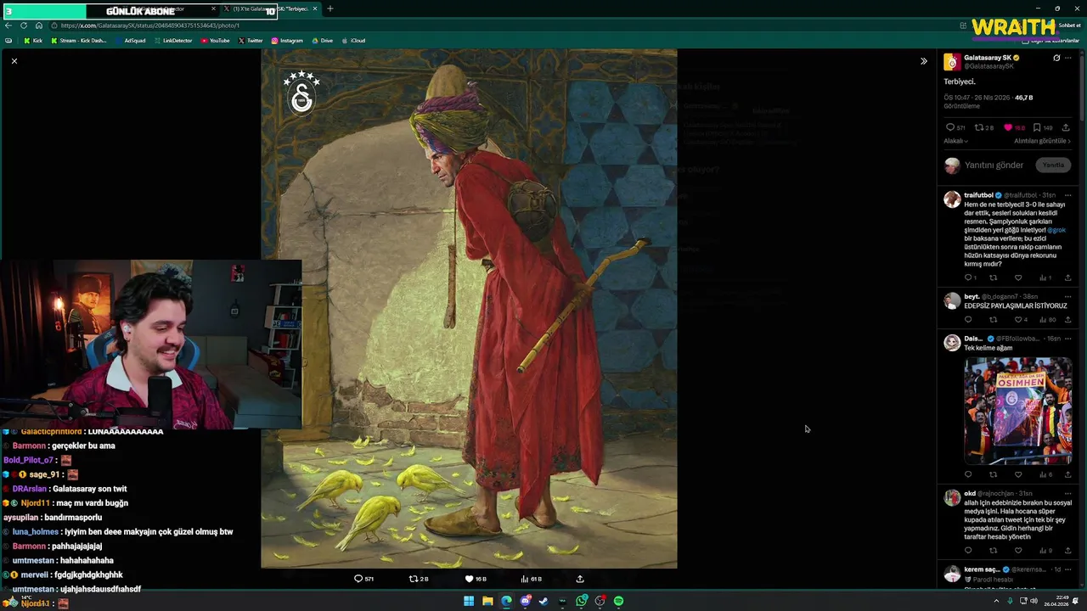Collapse the reply sidebar with double chevron
Screen dimensions: 1087x611
(x=924, y=61)
